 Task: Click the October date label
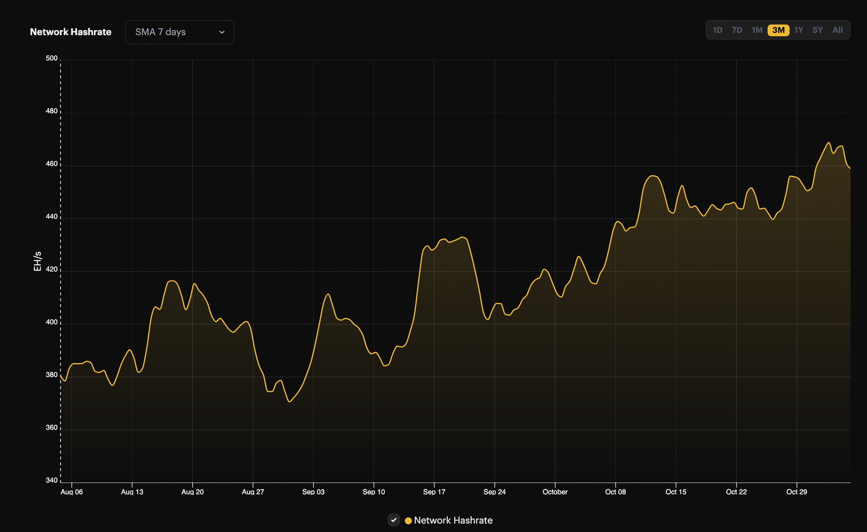click(555, 492)
